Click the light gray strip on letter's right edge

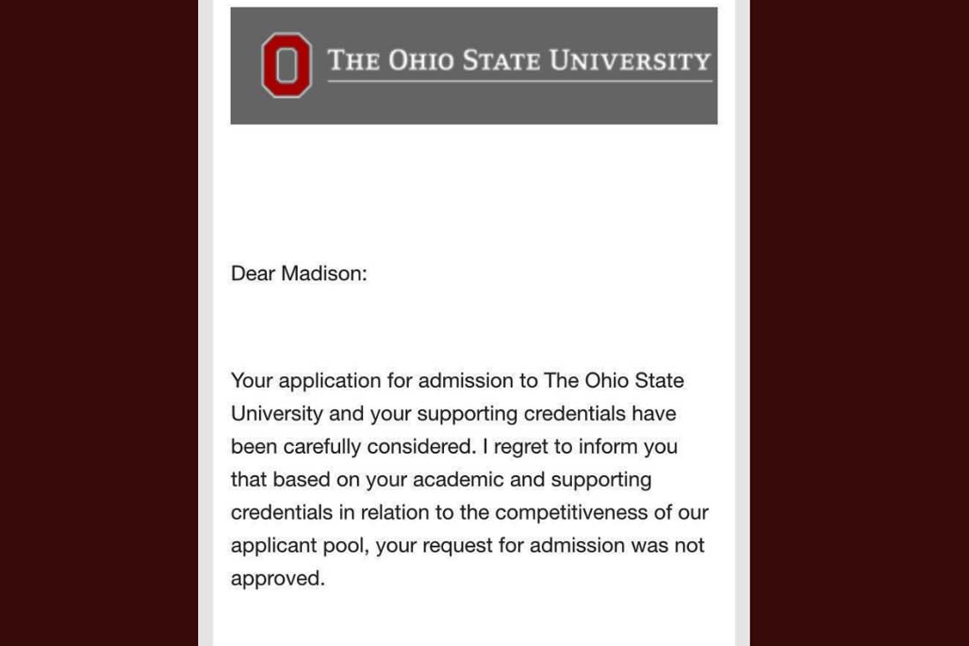point(743,323)
